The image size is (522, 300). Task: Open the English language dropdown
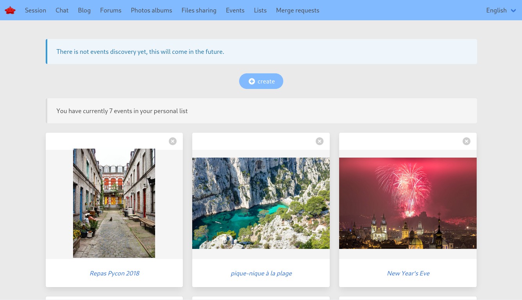501,10
